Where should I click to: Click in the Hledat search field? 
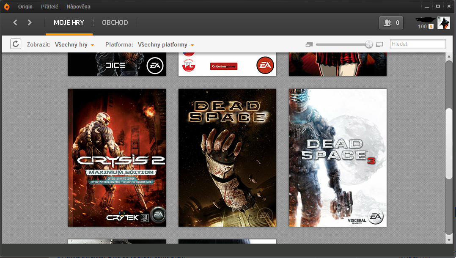[x=418, y=44]
